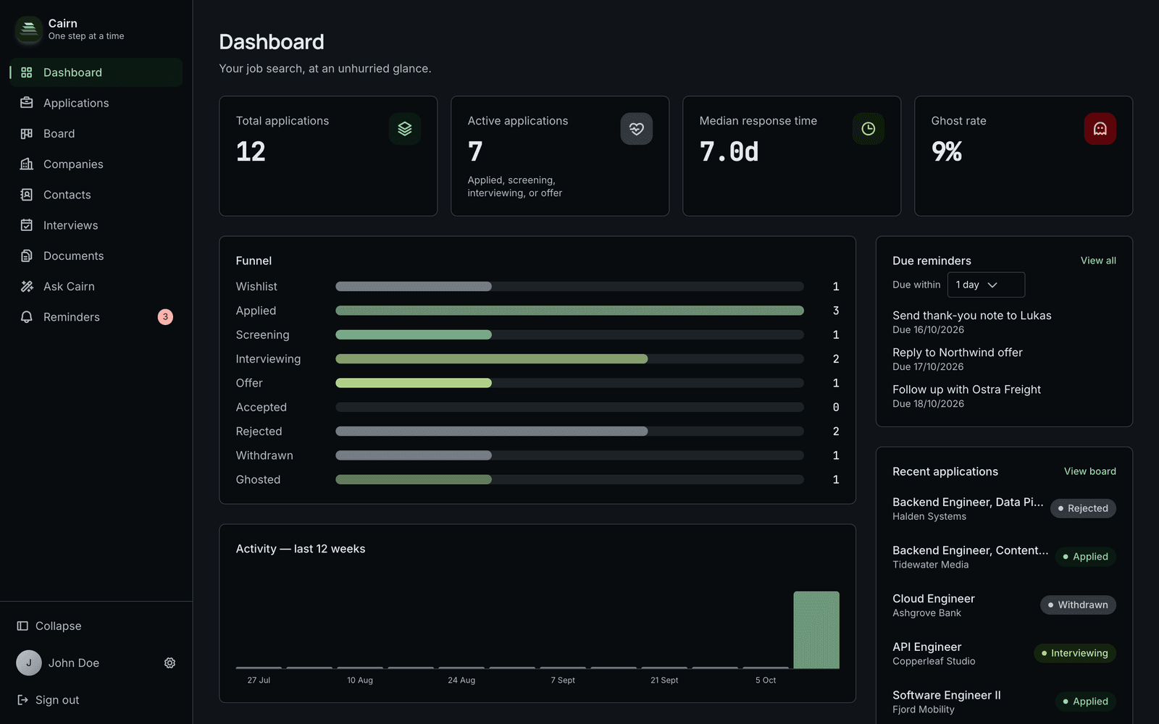The width and height of the screenshot is (1159, 724).
Task: Click the Dashboard grid icon in sidebar
Action: [x=27, y=72]
